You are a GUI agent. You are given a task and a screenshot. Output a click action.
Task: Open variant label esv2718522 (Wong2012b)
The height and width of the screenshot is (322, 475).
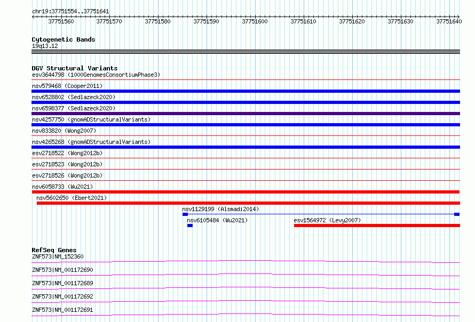[67, 153]
